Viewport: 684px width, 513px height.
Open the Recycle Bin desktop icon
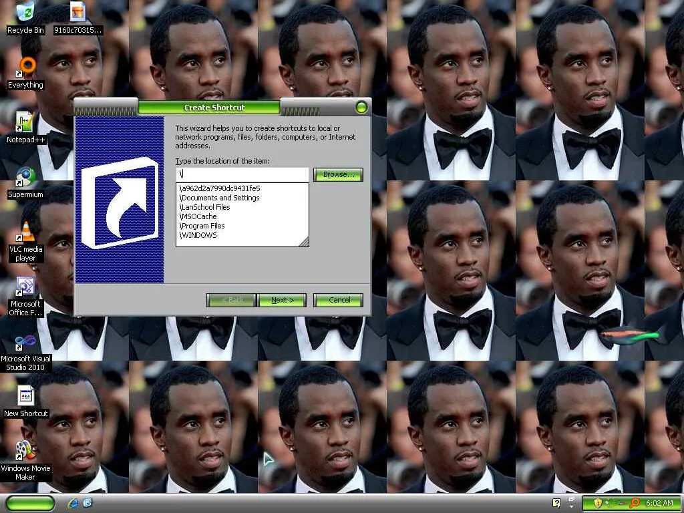(x=25, y=18)
